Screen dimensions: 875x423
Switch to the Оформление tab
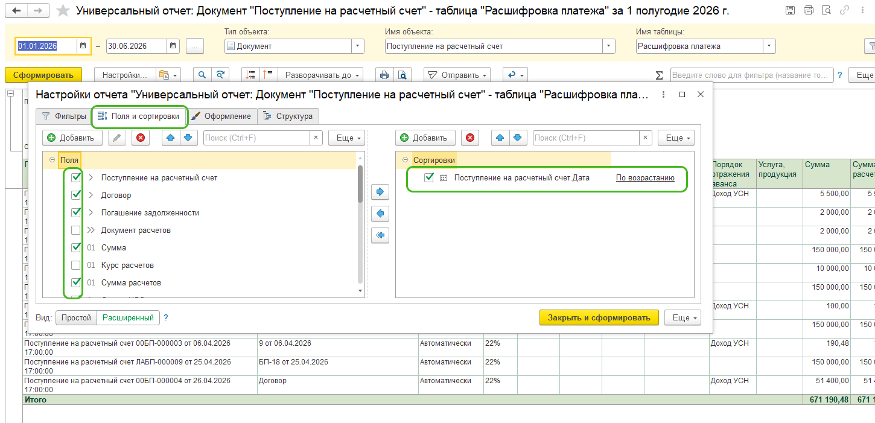coord(222,116)
